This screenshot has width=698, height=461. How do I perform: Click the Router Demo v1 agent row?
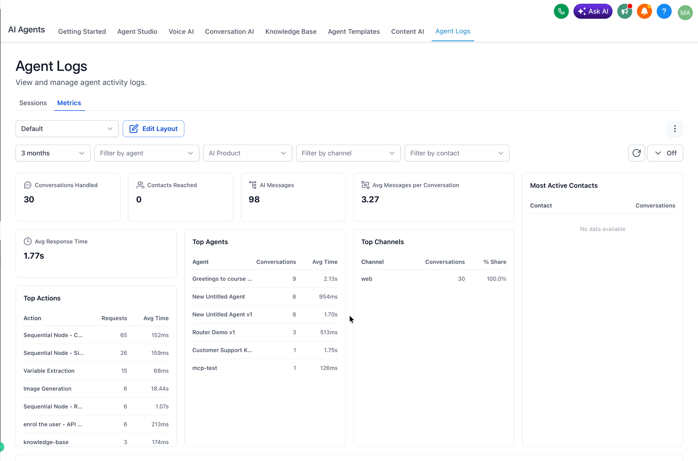(265, 332)
